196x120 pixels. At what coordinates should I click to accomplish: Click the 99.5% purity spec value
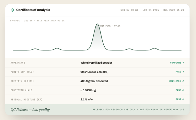click(x=94, y=72)
